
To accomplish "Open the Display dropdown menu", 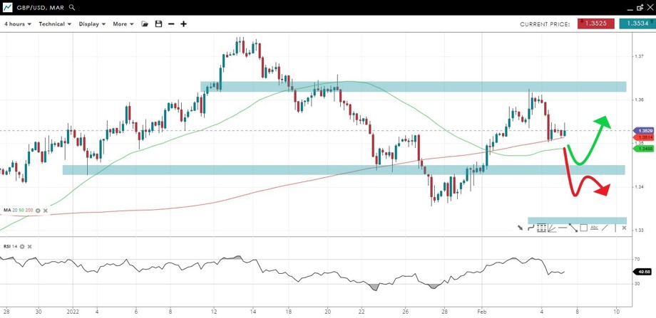I will click(92, 24).
